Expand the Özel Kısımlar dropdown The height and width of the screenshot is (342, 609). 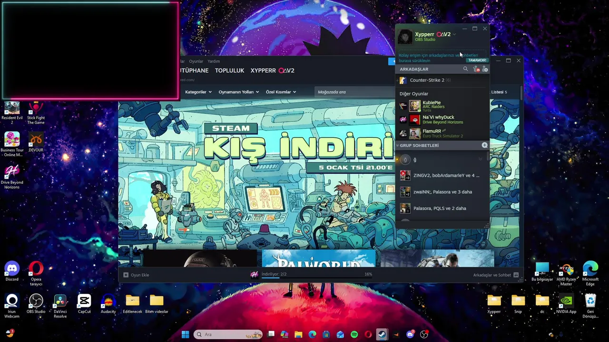point(281,92)
